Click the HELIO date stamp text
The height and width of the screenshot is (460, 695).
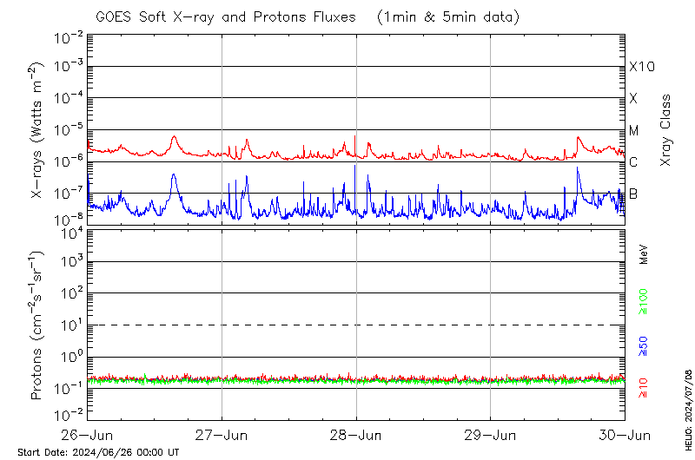[688, 408]
